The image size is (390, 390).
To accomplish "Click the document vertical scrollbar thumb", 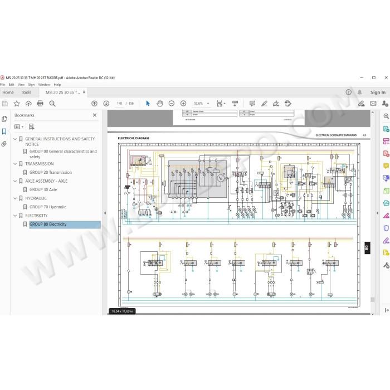I will click(372, 300).
